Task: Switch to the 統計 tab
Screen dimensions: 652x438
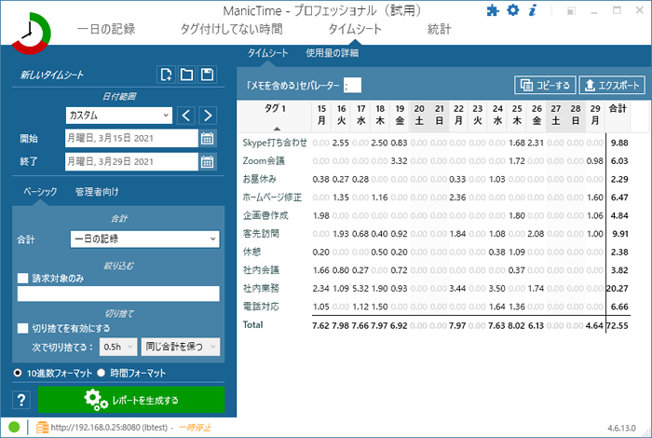Action: point(439,29)
